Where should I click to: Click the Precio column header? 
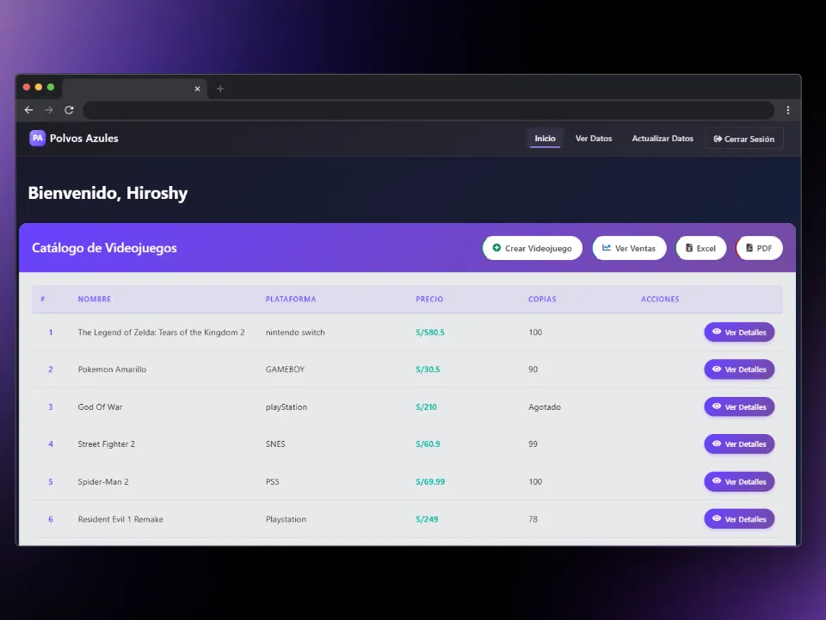click(429, 300)
